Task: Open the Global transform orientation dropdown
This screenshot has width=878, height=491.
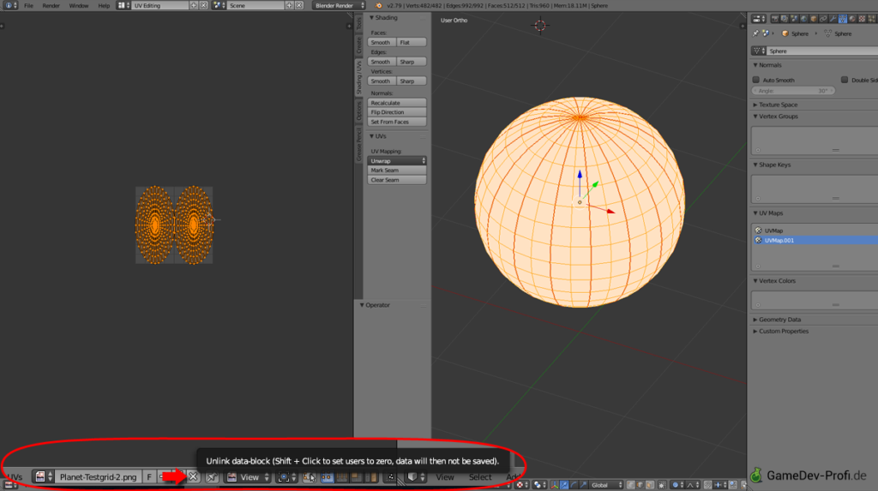Action: [x=606, y=485]
